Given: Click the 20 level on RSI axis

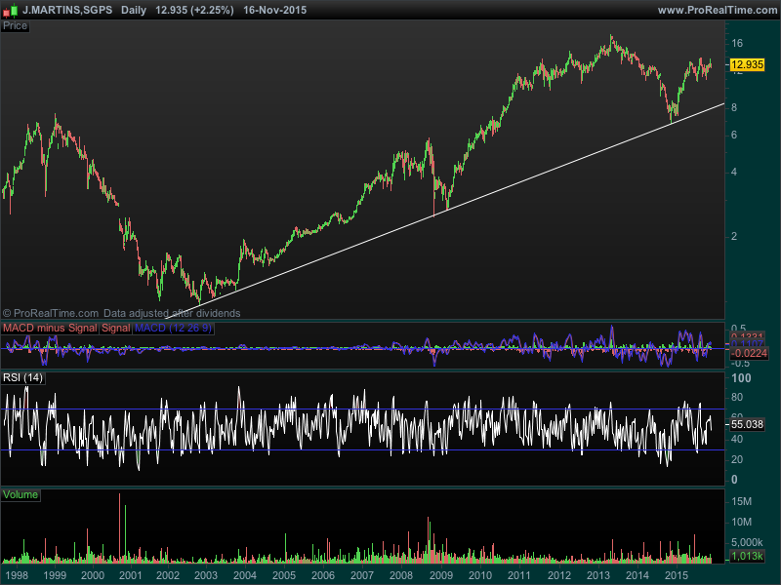Looking at the screenshot, I should (737, 459).
